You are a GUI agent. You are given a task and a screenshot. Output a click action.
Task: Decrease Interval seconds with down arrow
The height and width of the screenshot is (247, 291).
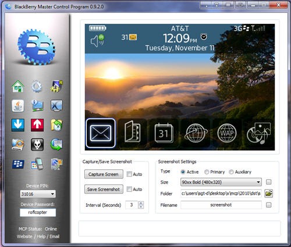141,207
